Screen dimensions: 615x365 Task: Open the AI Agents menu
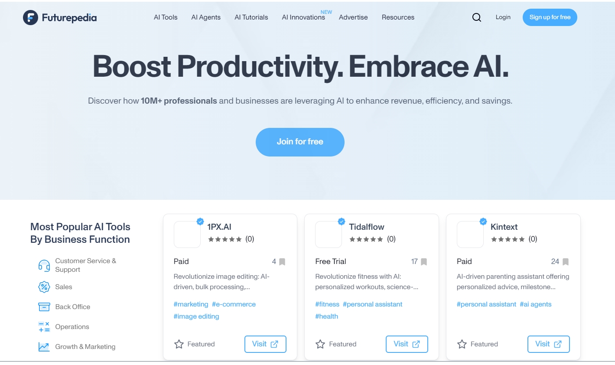(206, 17)
